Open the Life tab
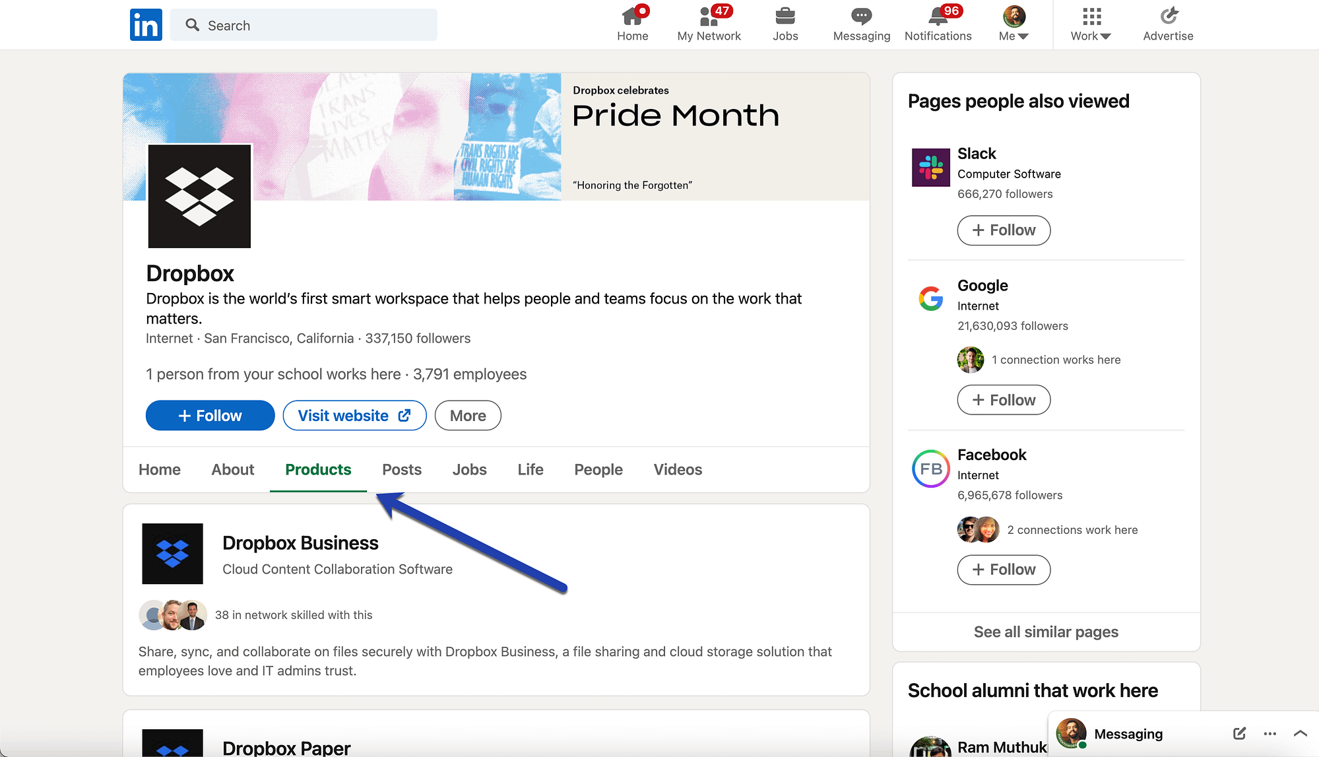 pyautogui.click(x=531, y=469)
